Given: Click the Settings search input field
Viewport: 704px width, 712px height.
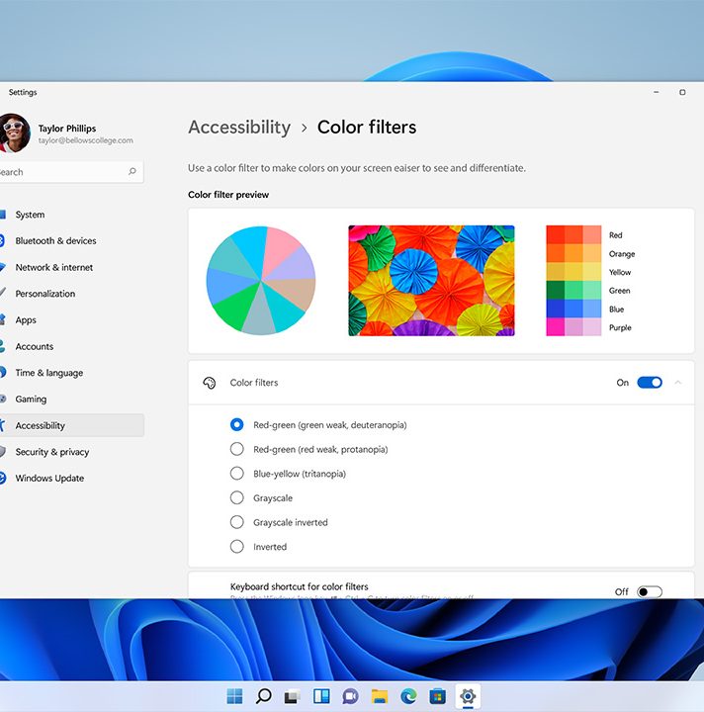Looking at the screenshot, I should (x=71, y=172).
